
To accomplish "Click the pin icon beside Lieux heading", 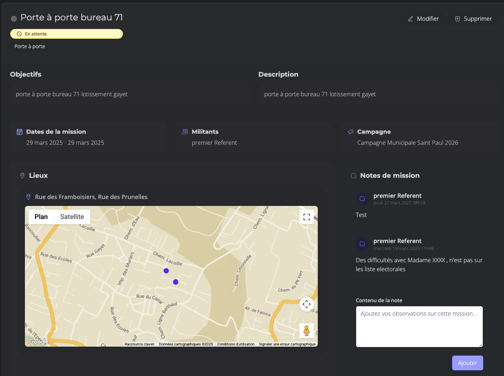I will click(x=22, y=176).
